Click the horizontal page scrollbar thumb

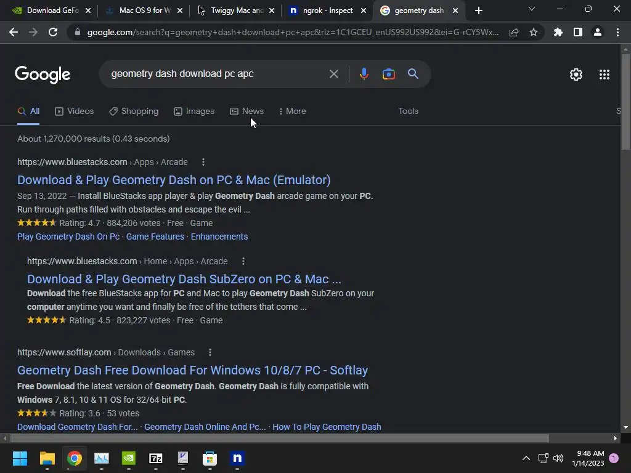(x=280, y=438)
